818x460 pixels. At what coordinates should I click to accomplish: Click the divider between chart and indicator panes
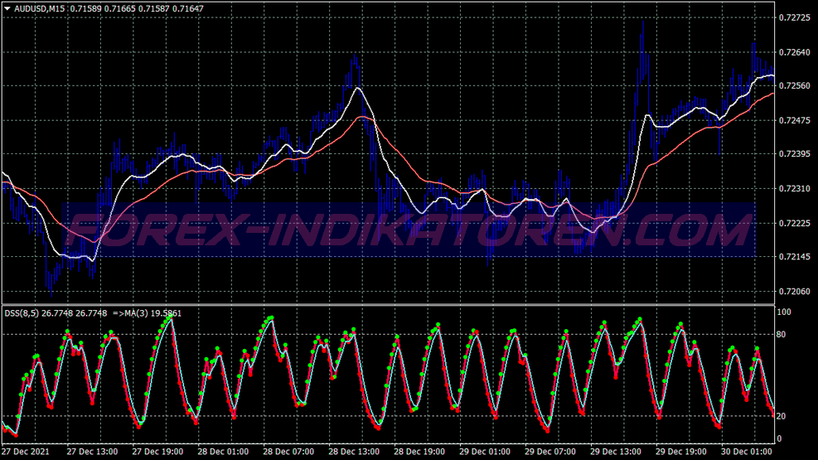click(388, 304)
